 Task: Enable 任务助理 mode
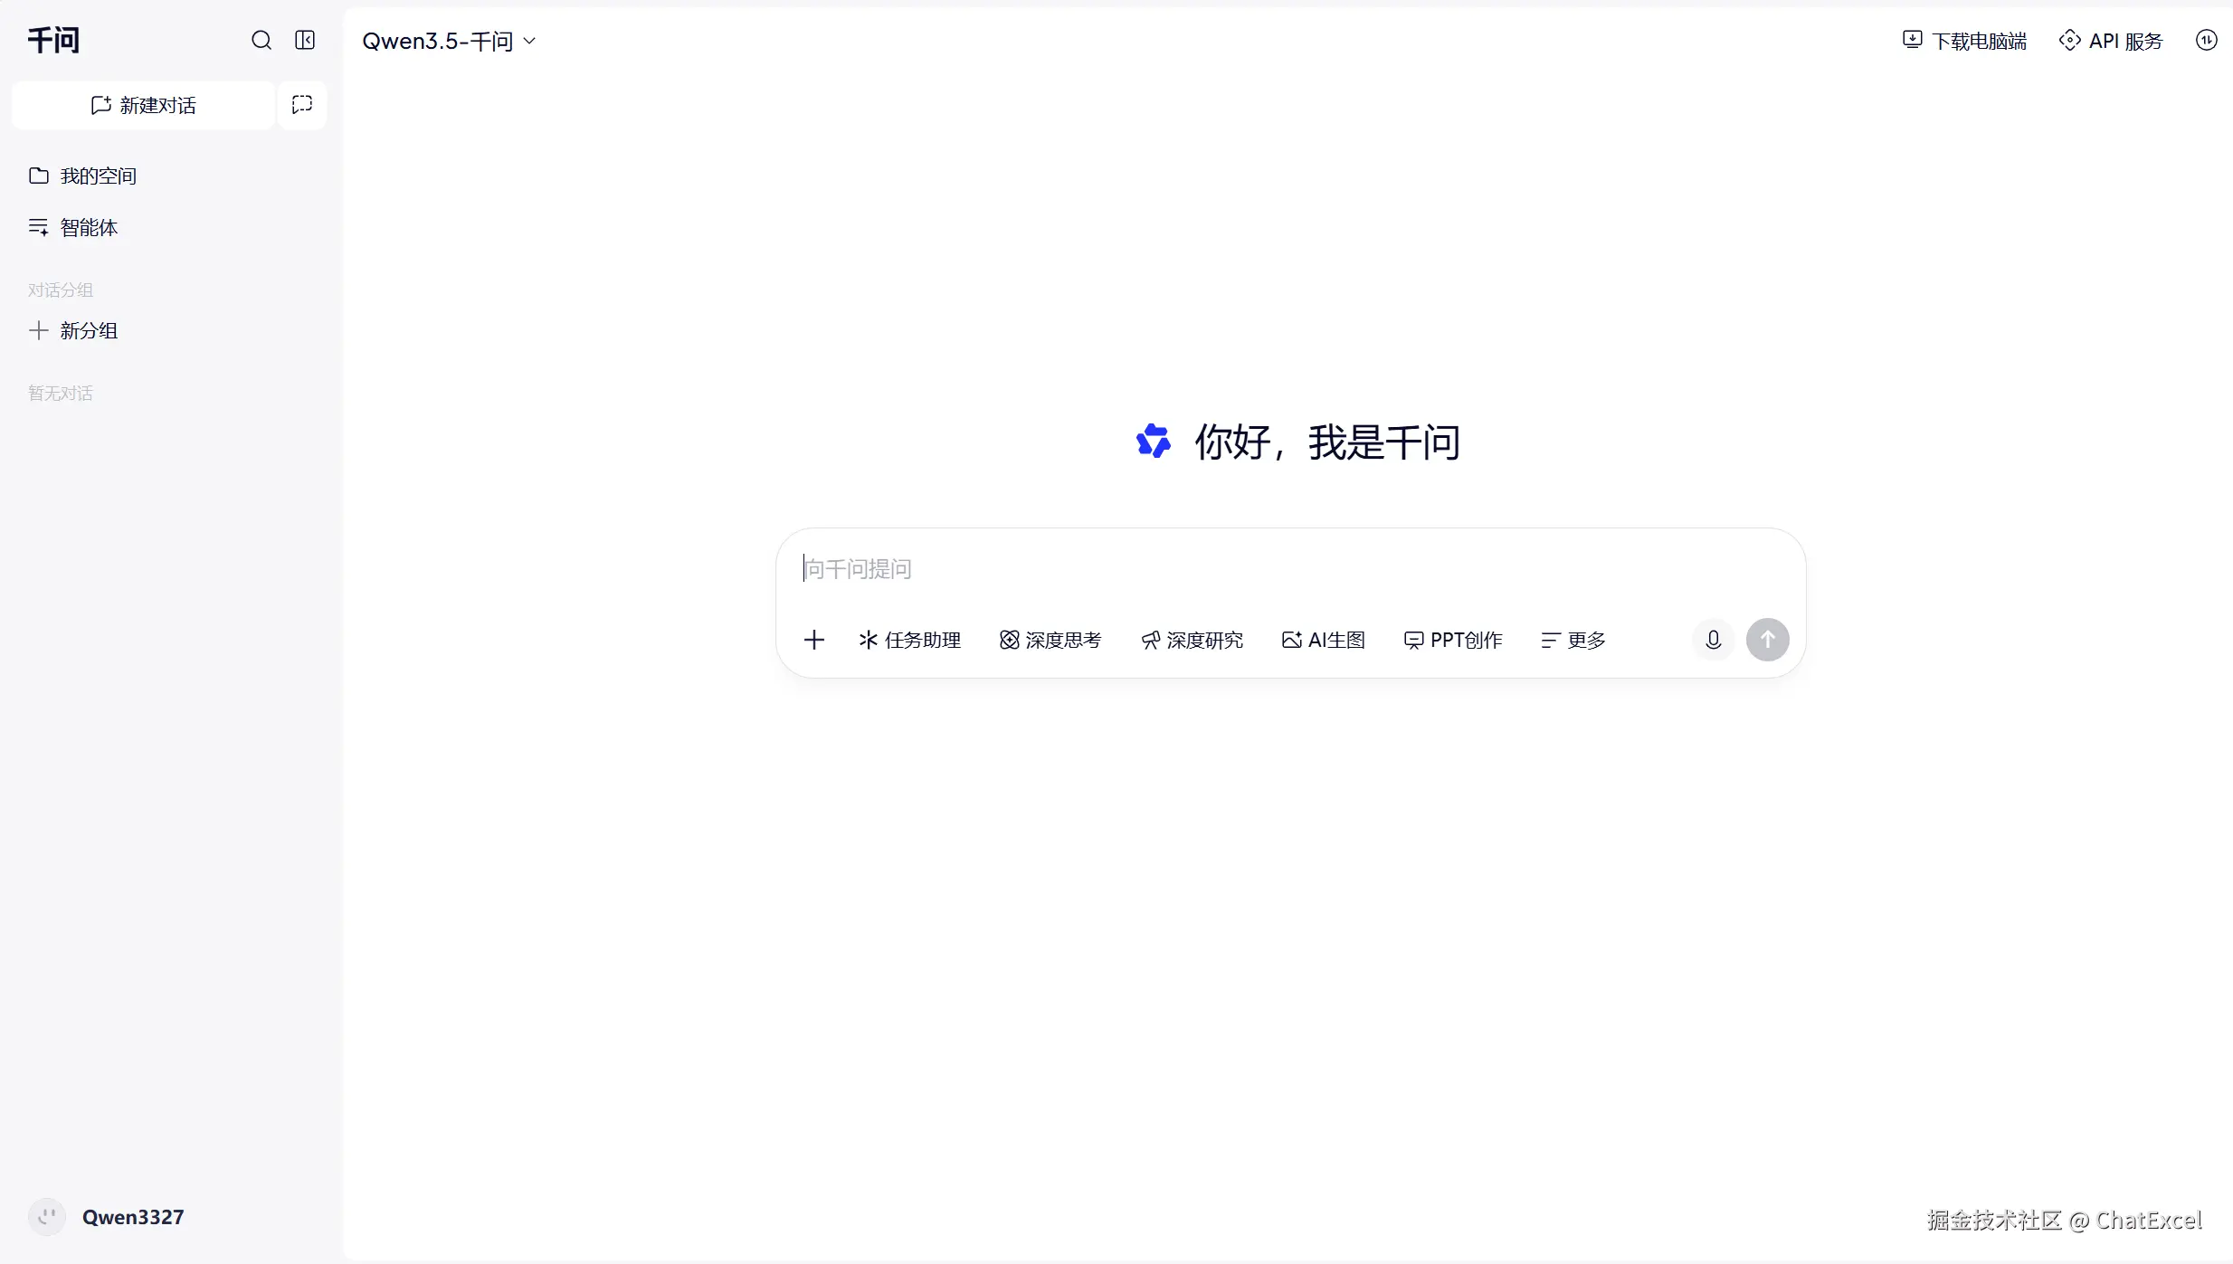[x=909, y=641]
